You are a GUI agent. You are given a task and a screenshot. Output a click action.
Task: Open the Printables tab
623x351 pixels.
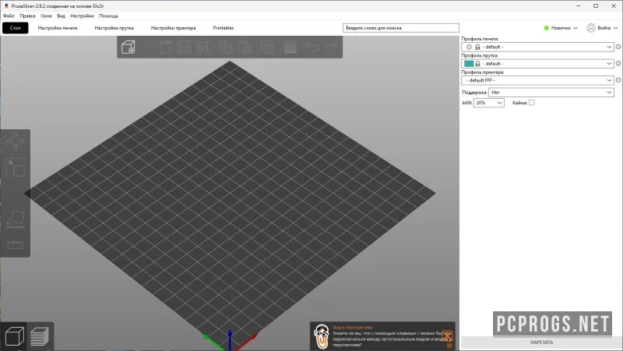[x=224, y=28]
